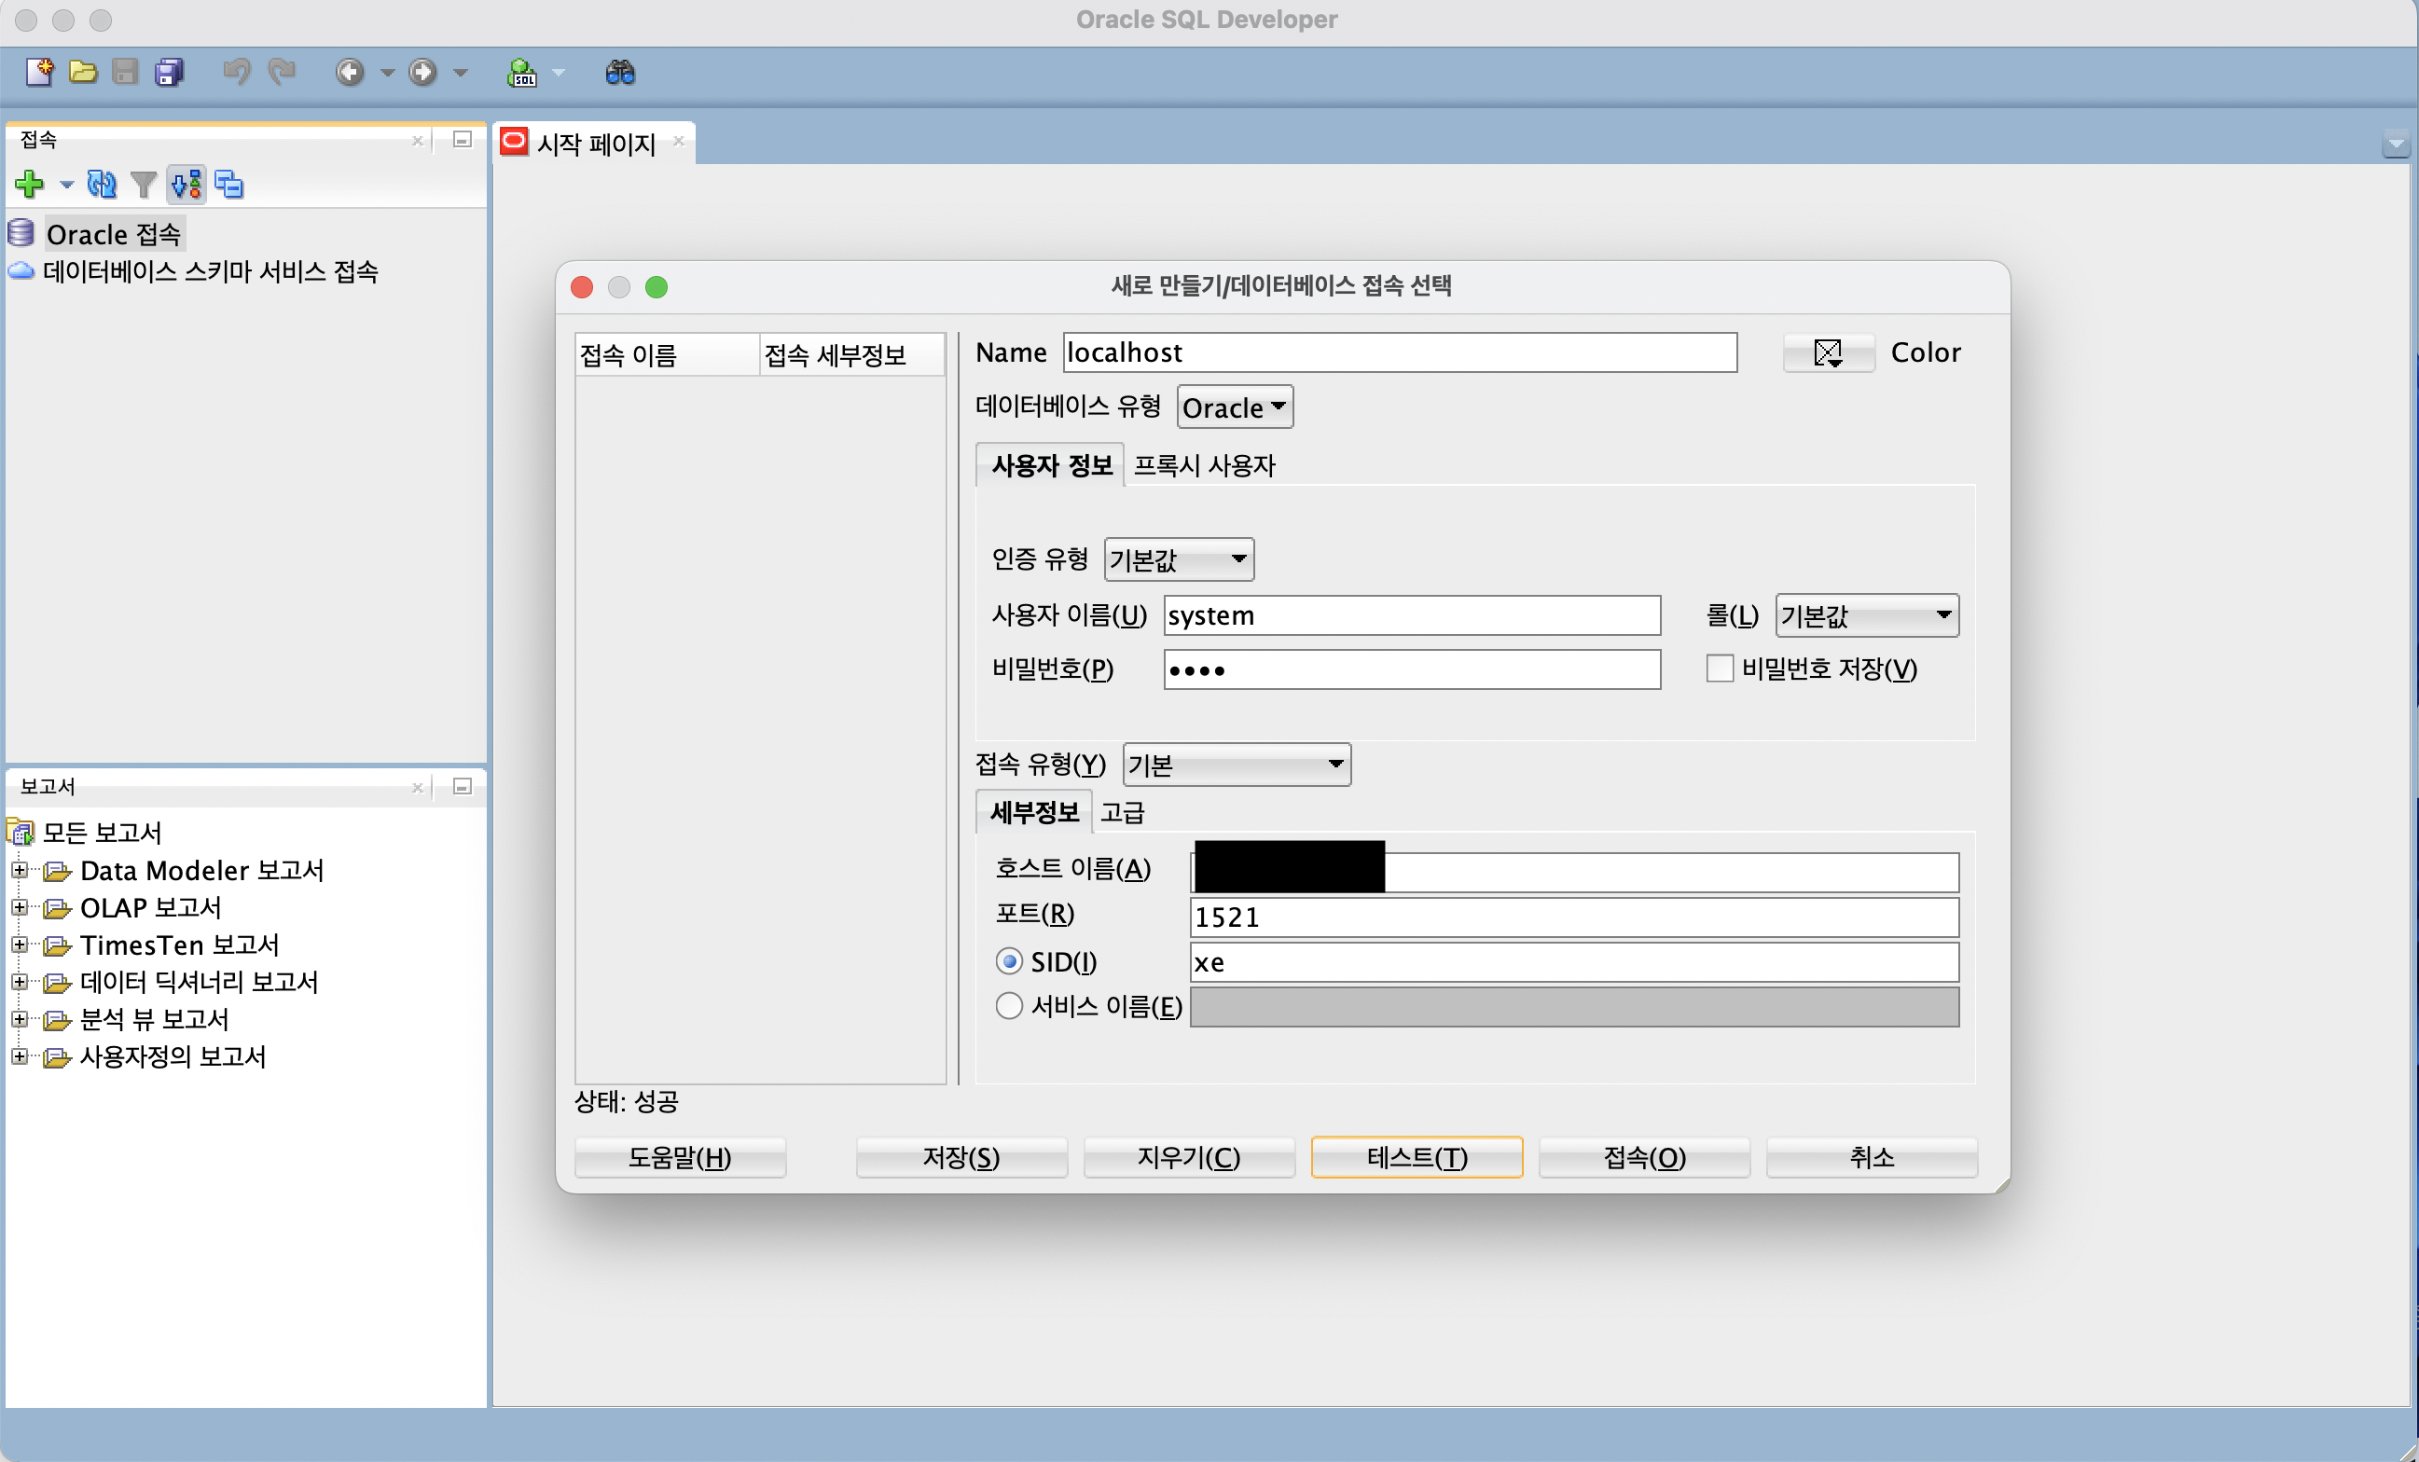This screenshot has width=2419, height=1462.
Task: Open the 롤 dropdown
Action: pos(1866,615)
